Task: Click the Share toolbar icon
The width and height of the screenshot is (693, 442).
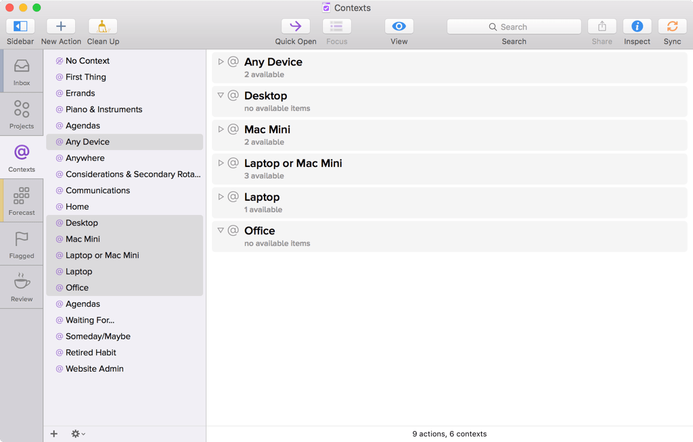Action: 602,26
